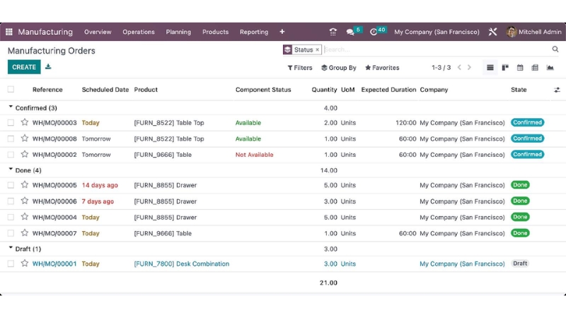Viewport: 566px width, 318px height.
Task: Open the apps grid menu icon
Action: coord(9,32)
